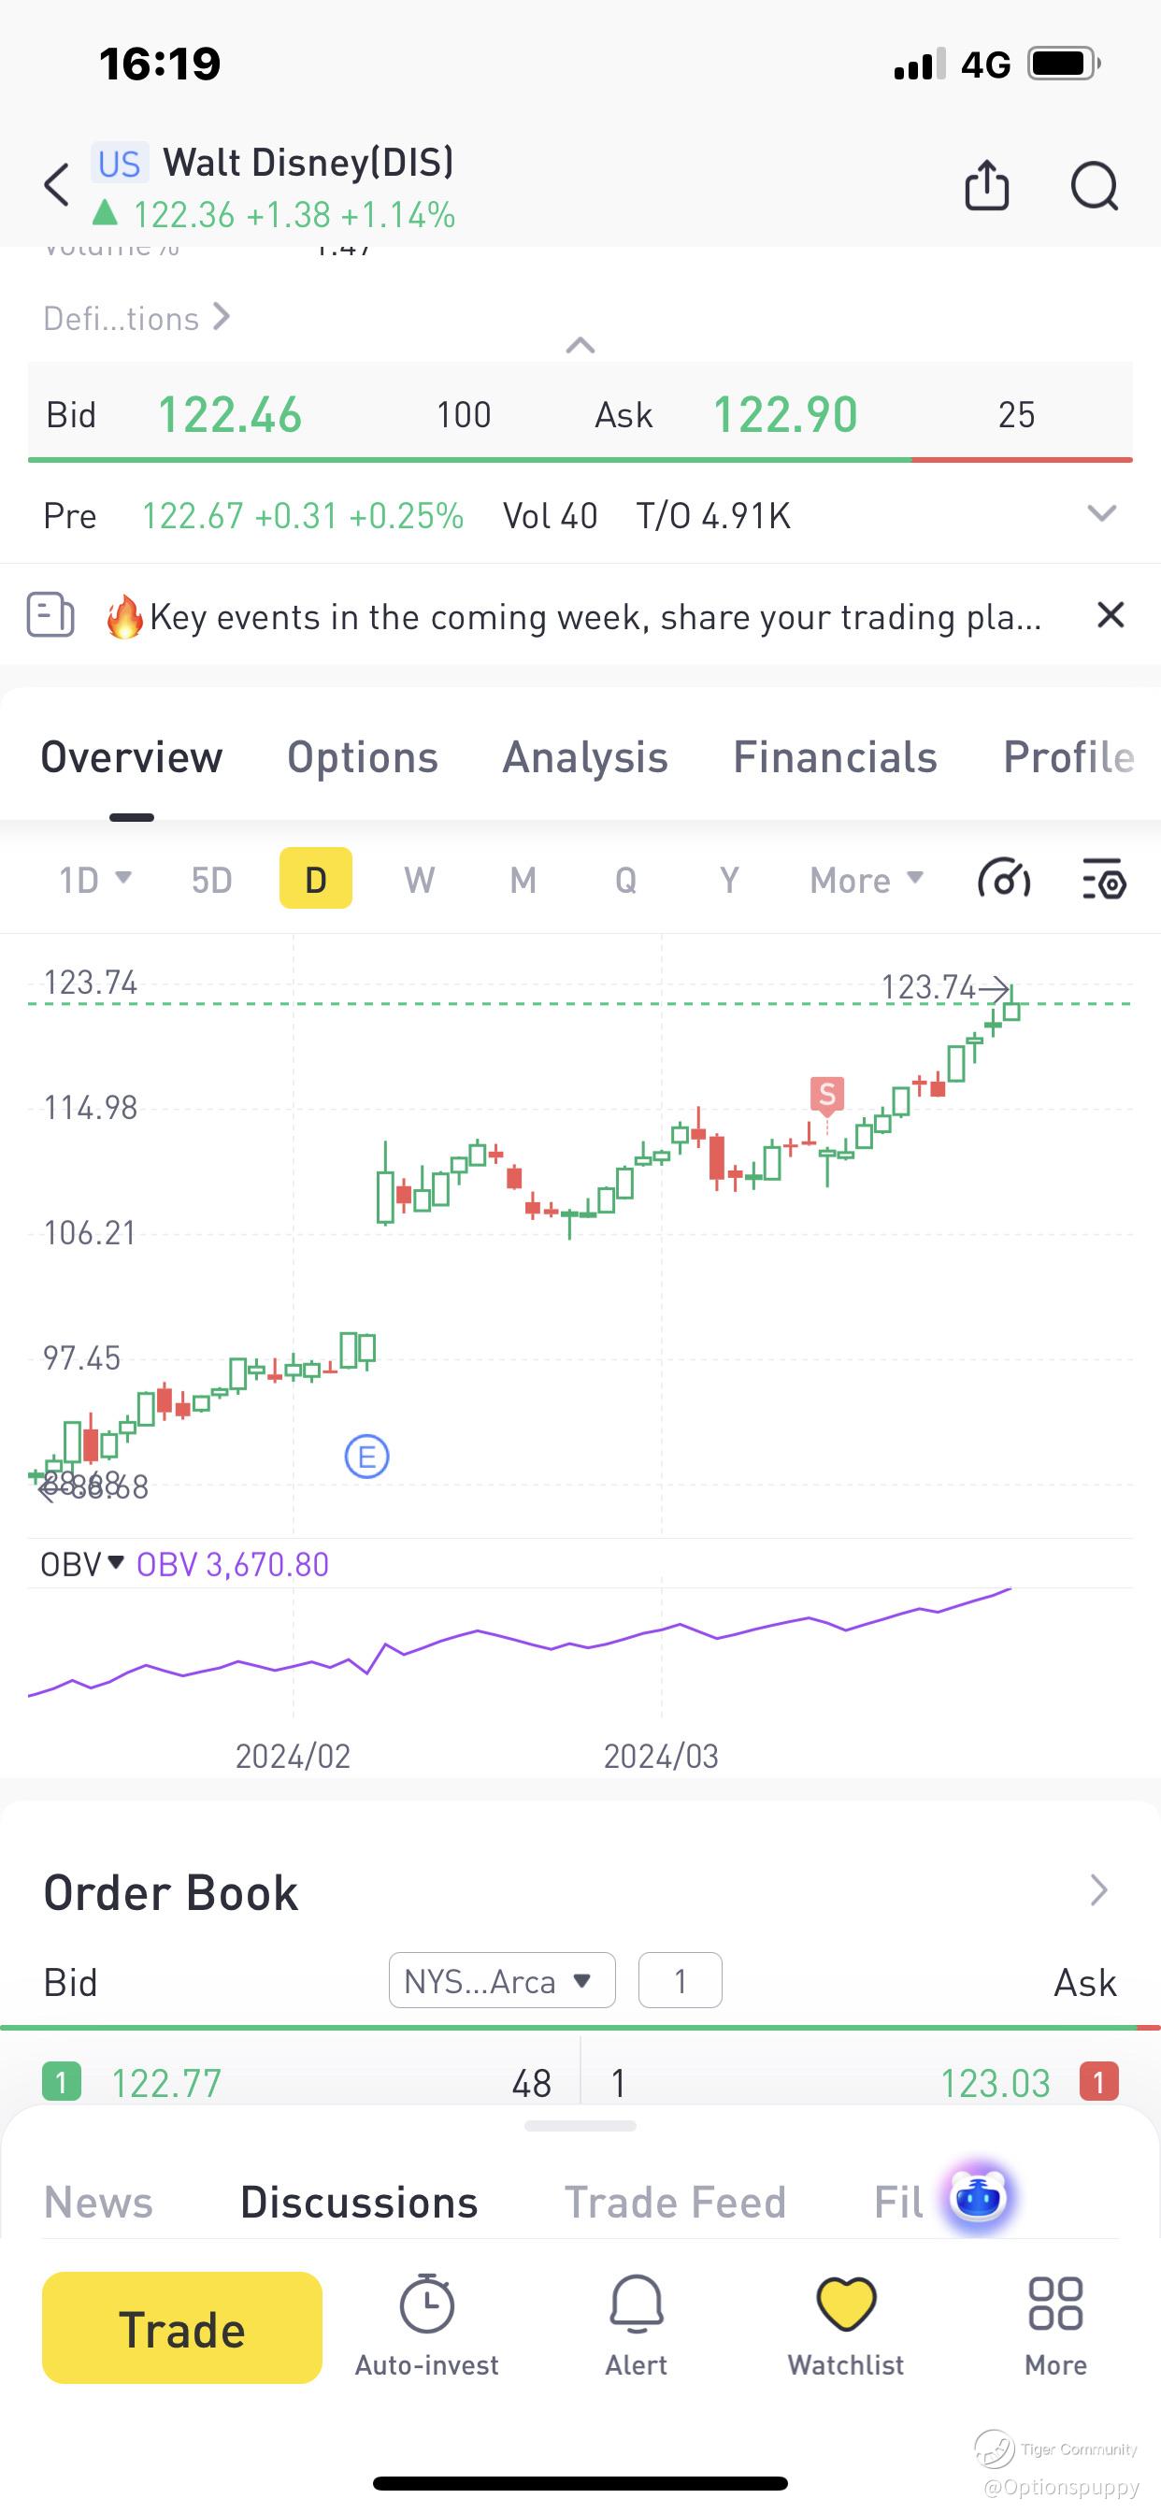Switch to the Financials tab
The width and height of the screenshot is (1161, 2513).
834,758
